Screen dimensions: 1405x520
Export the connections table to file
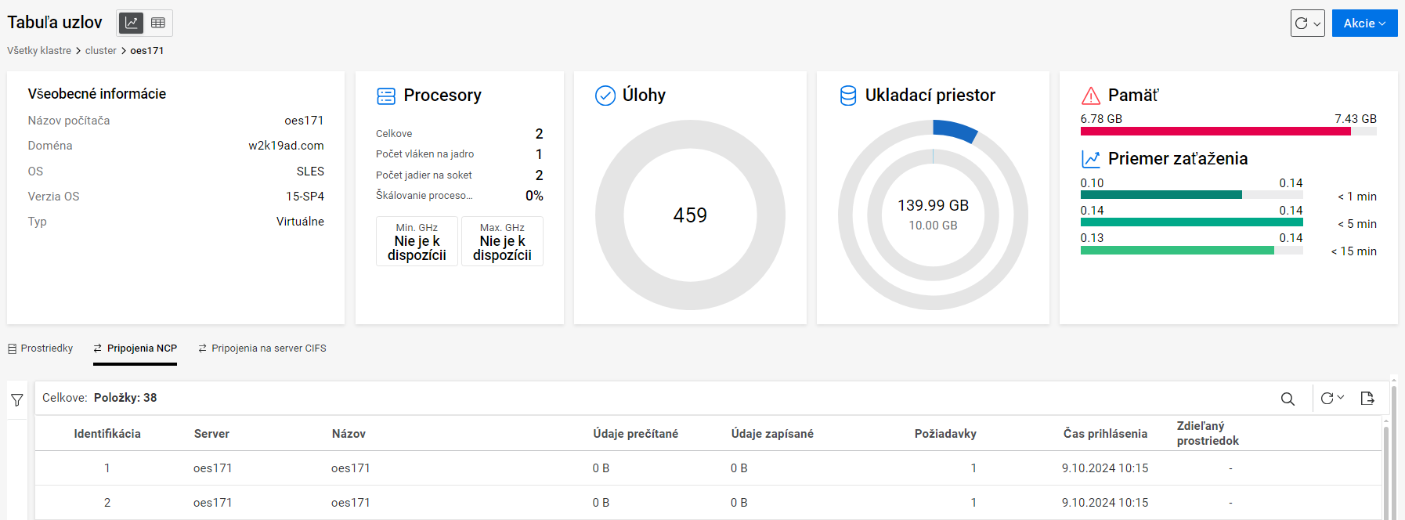[x=1367, y=399]
